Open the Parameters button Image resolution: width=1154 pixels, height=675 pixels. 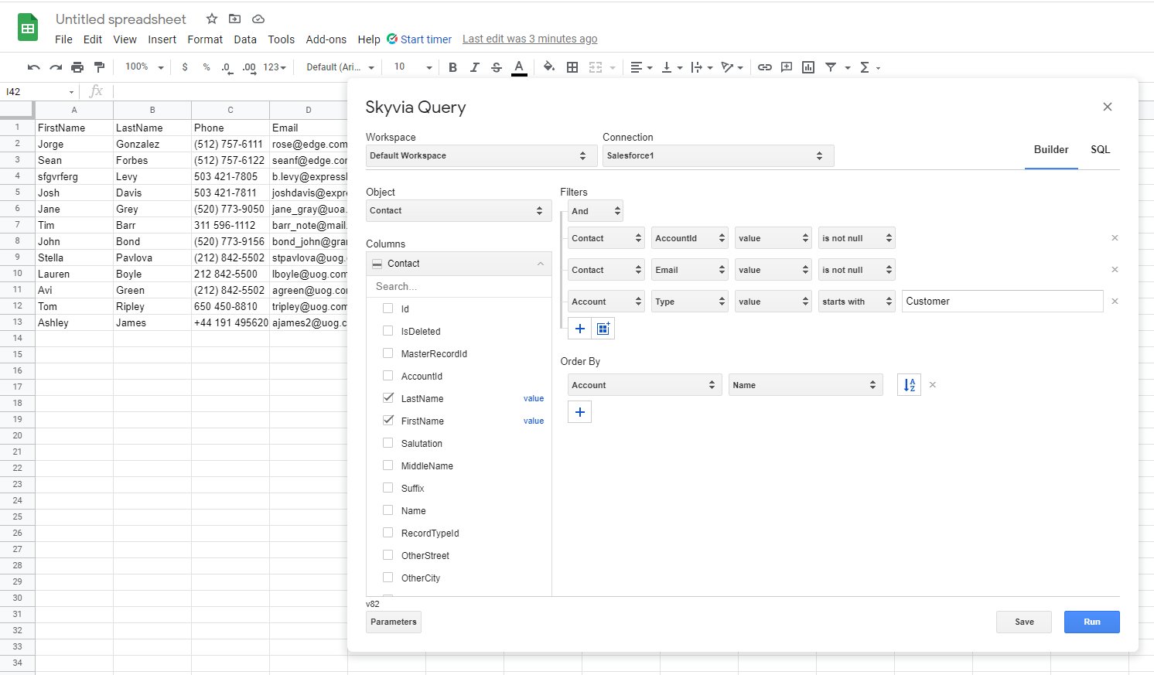394,622
